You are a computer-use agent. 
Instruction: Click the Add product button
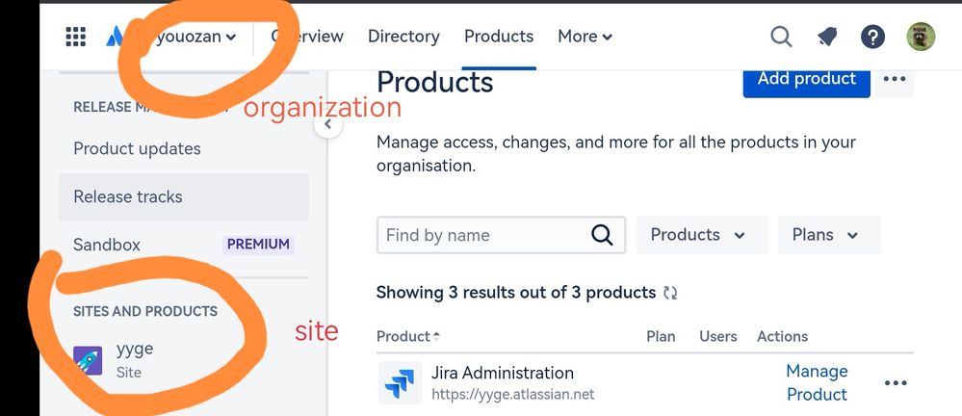tap(806, 80)
